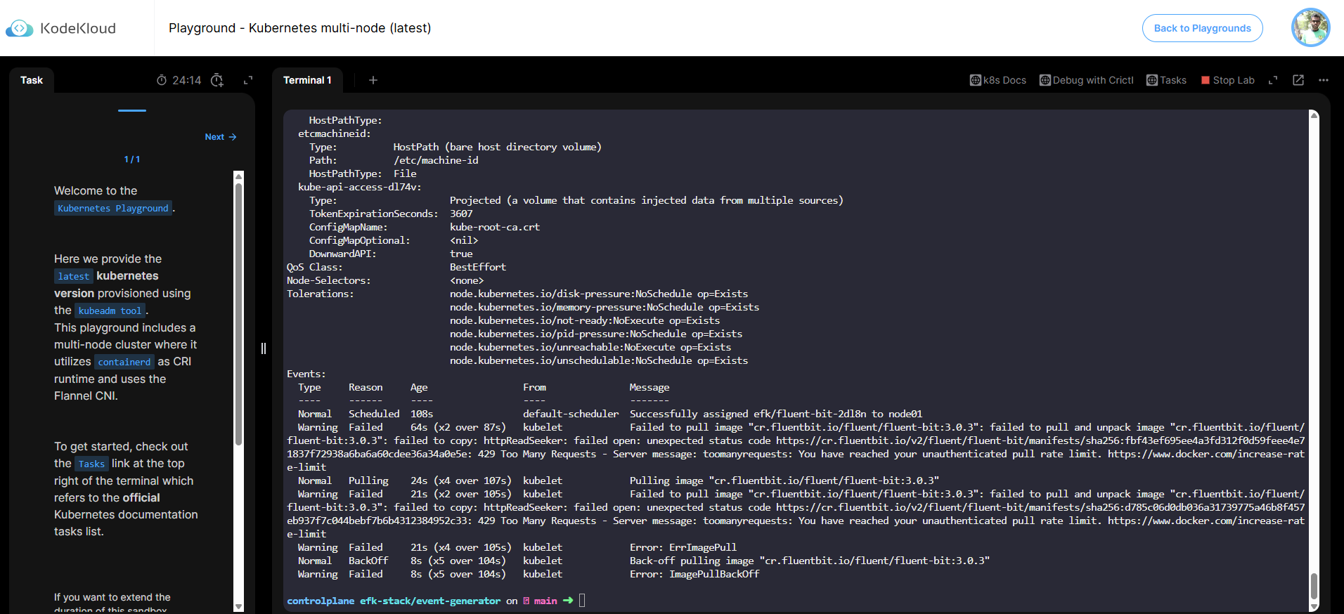Open the Tasks documentation link
The image size is (1344, 614).
tap(1167, 80)
